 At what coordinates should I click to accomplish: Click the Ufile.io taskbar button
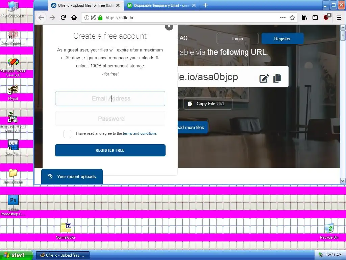pyautogui.click(x=63, y=255)
